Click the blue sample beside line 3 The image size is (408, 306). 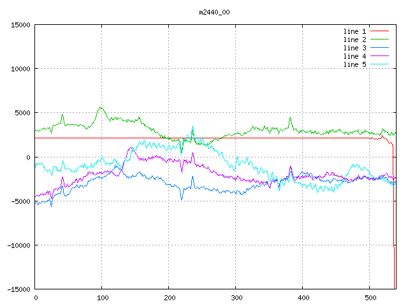[x=379, y=48]
